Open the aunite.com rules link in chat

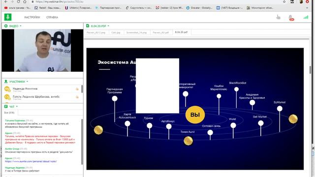31,161
